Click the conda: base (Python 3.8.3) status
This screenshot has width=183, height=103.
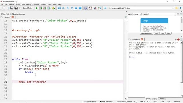tap(127, 102)
